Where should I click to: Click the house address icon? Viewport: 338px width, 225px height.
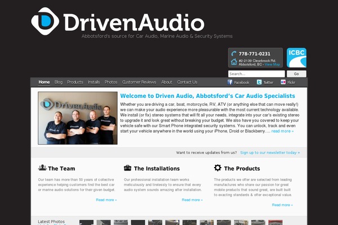click(234, 62)
